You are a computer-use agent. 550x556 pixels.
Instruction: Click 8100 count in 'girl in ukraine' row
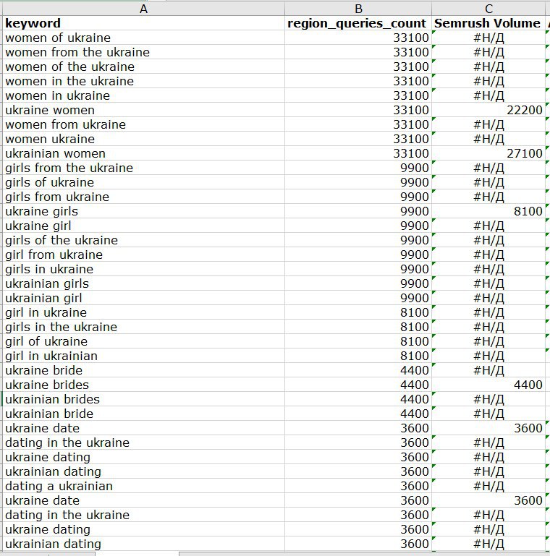(358, 312)
